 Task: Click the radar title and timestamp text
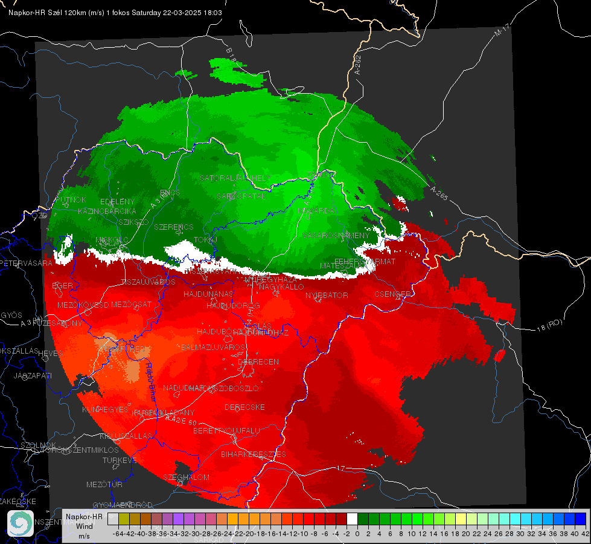click(x=115, y=13)
